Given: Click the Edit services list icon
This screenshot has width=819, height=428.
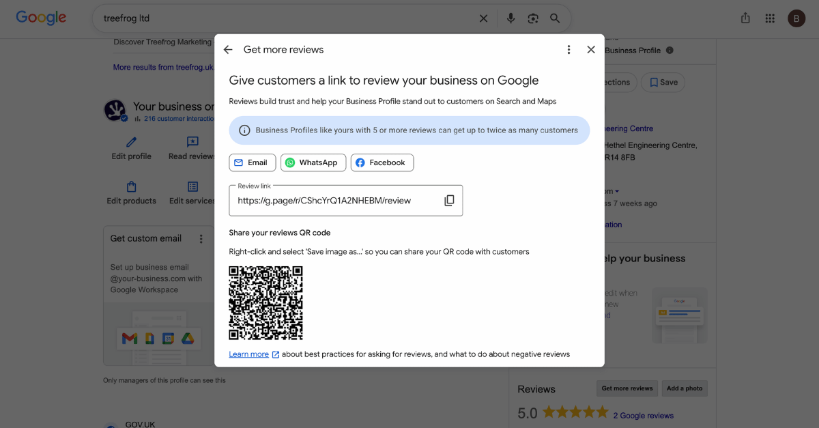Looking at the screenshot, I should pos(192,187).
